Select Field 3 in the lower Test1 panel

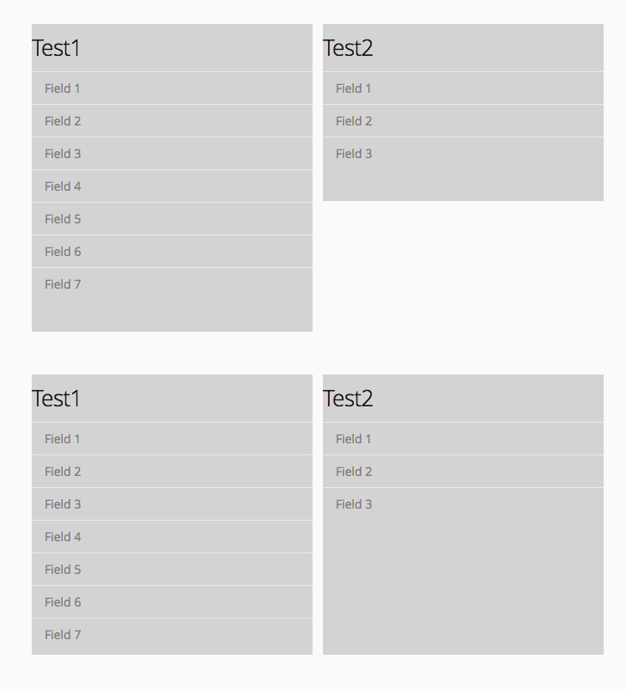click(x=172, y=504)
